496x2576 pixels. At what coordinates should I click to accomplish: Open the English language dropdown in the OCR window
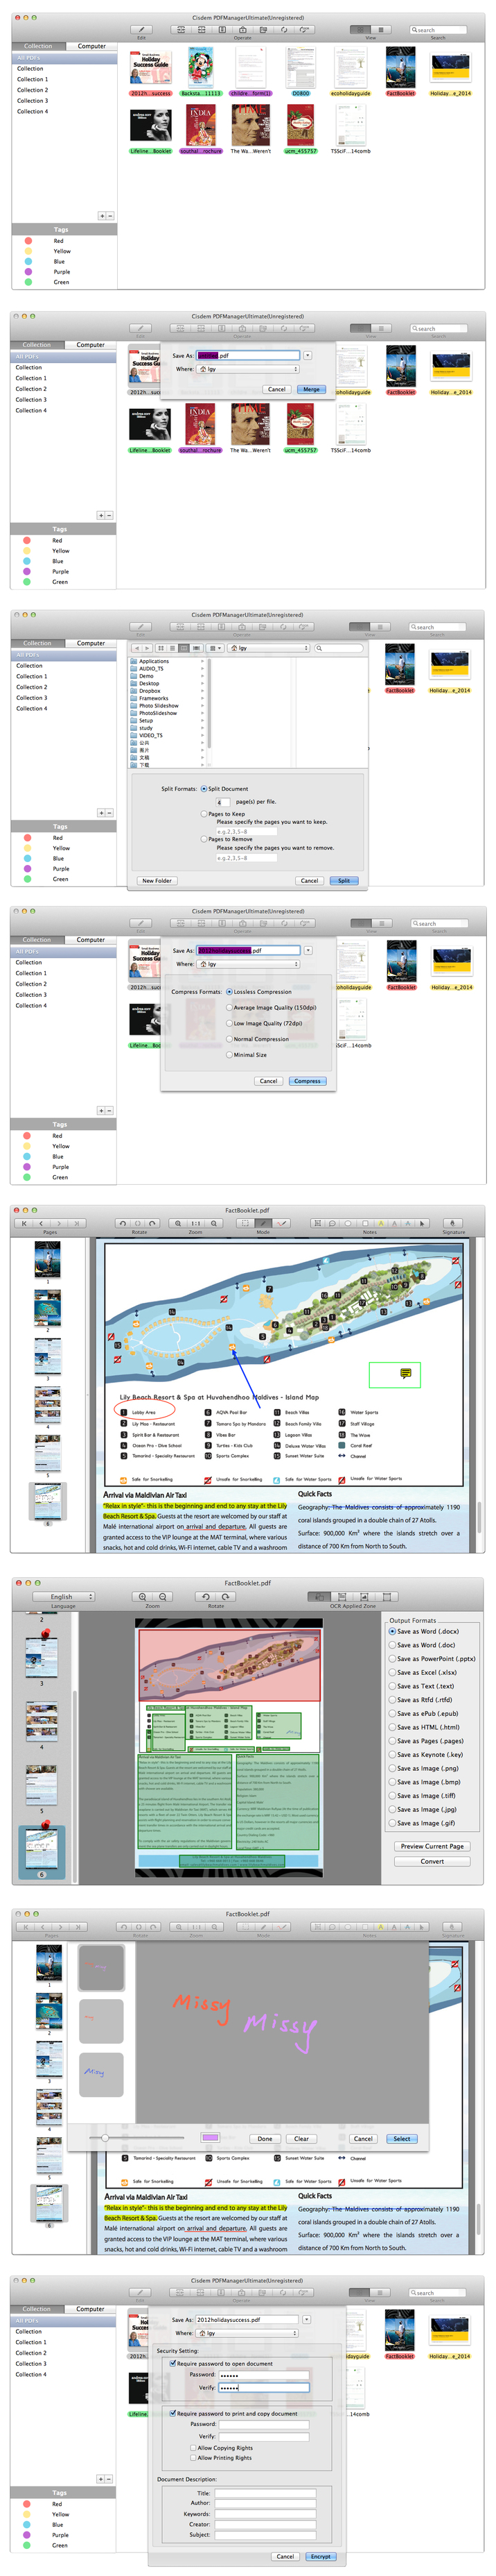63,1596
